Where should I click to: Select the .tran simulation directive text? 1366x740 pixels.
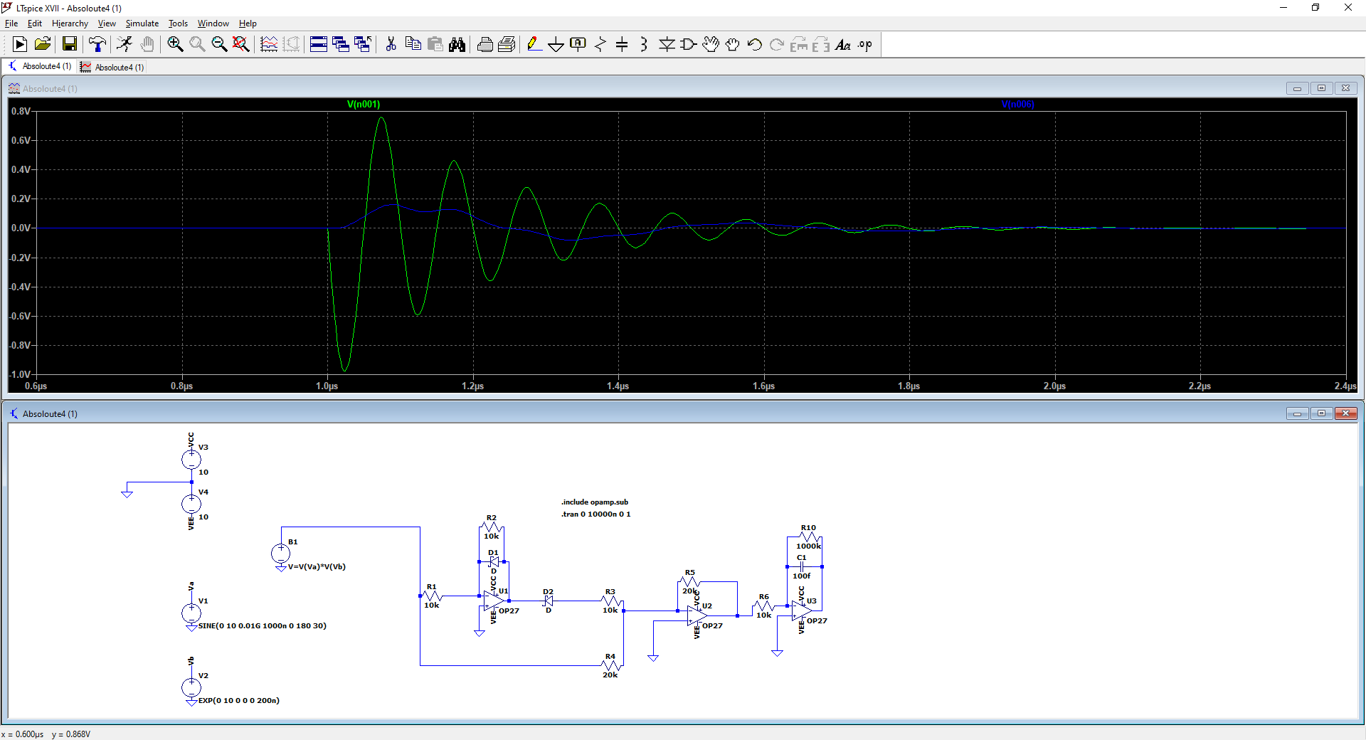tap(595, 514)
